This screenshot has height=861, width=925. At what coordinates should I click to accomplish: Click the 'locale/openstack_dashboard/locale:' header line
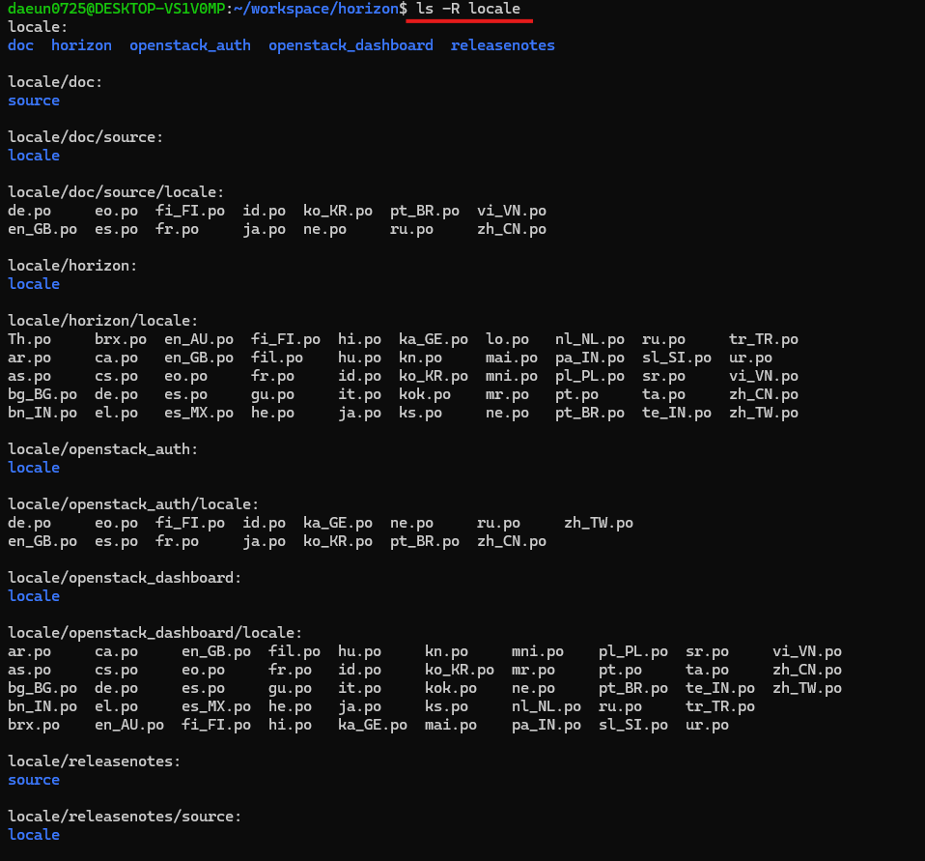(x=155, y=633)
